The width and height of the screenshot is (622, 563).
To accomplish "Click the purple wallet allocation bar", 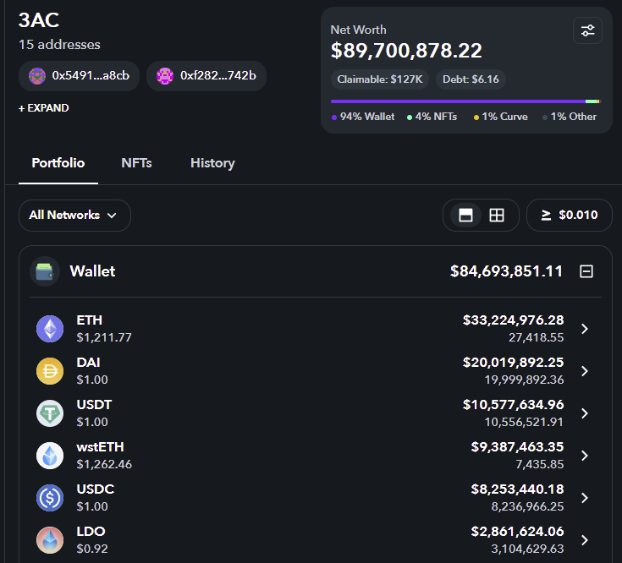I will pyautogui.click(x=458, y=101).
